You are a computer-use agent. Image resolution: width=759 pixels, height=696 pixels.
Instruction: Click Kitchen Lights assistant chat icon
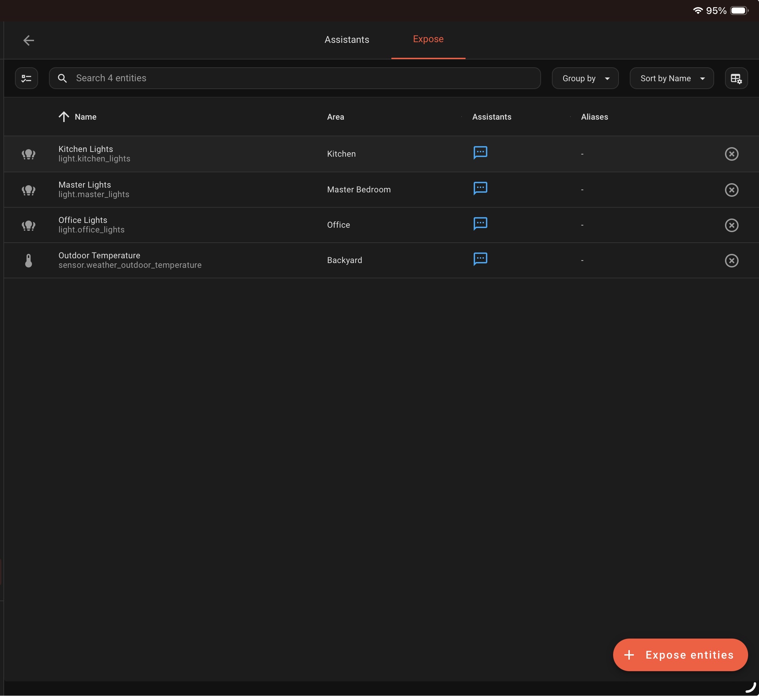point(480,153)
